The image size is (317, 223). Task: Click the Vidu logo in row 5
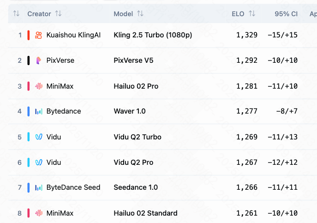coord(39,137)
